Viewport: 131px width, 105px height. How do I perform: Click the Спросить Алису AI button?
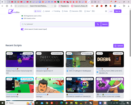click(x=79, y=6)
